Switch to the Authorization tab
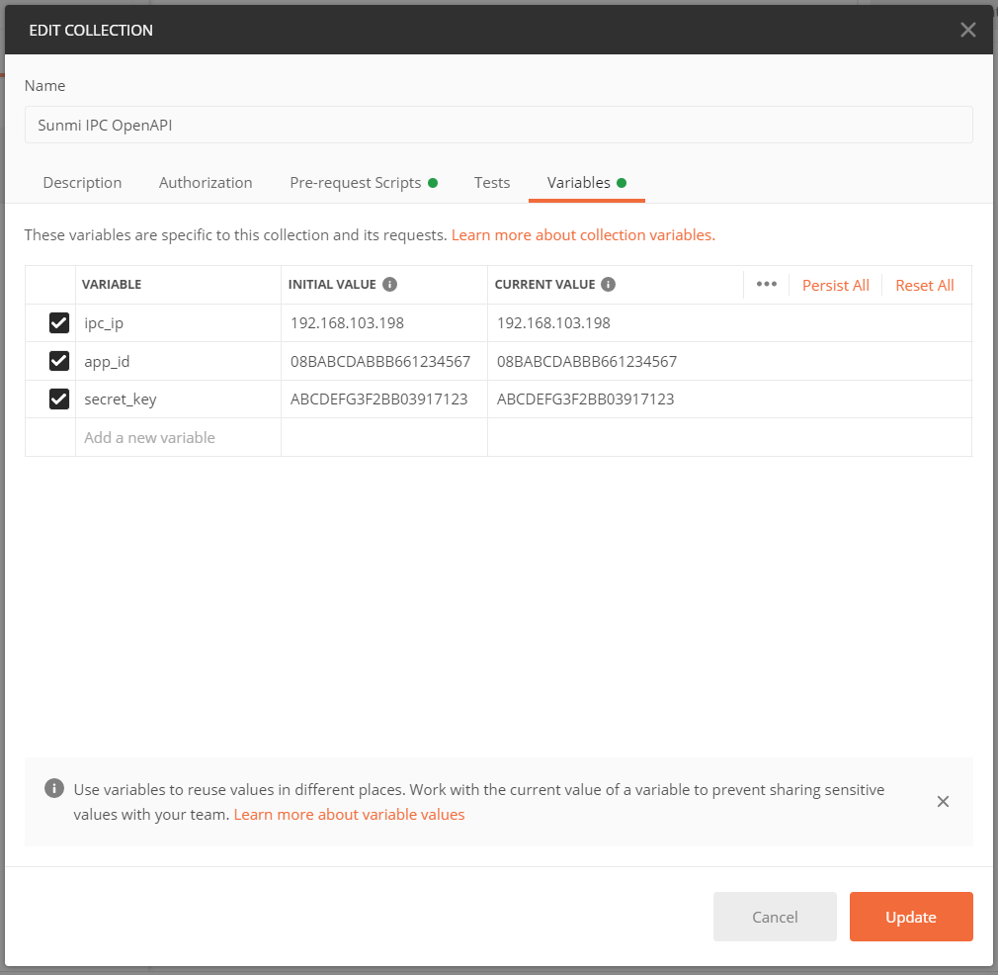Viewport: 998px width, 975px height. point(206,183)
